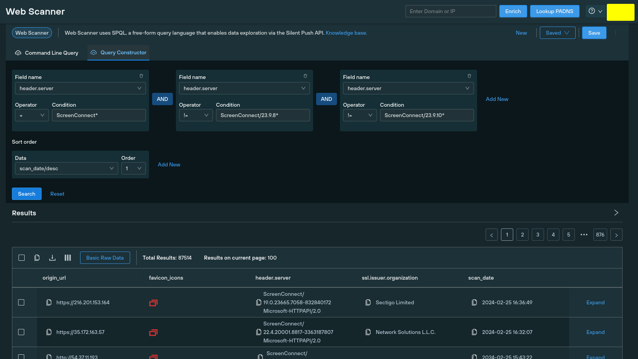Switch to Command Line Query tab

point(46,53)
